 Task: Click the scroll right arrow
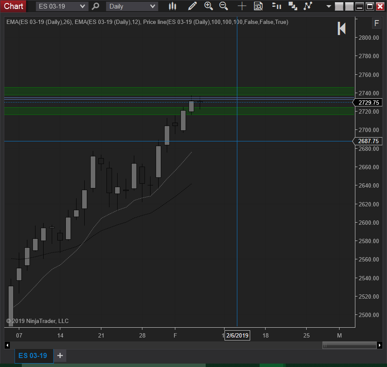pyautogui.click(x=380, y=345)
